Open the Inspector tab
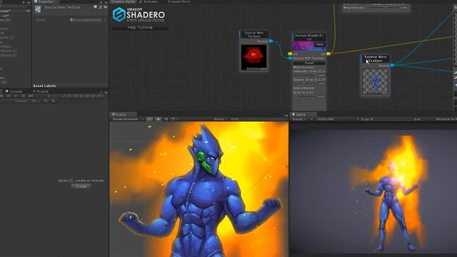 [x=46, y=1]
